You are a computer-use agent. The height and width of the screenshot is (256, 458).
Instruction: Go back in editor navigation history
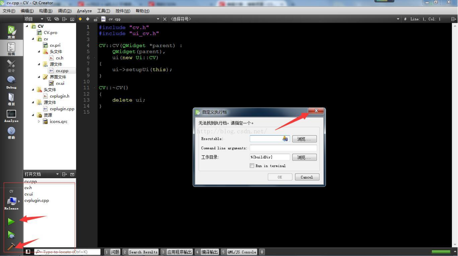coord(80,19)
